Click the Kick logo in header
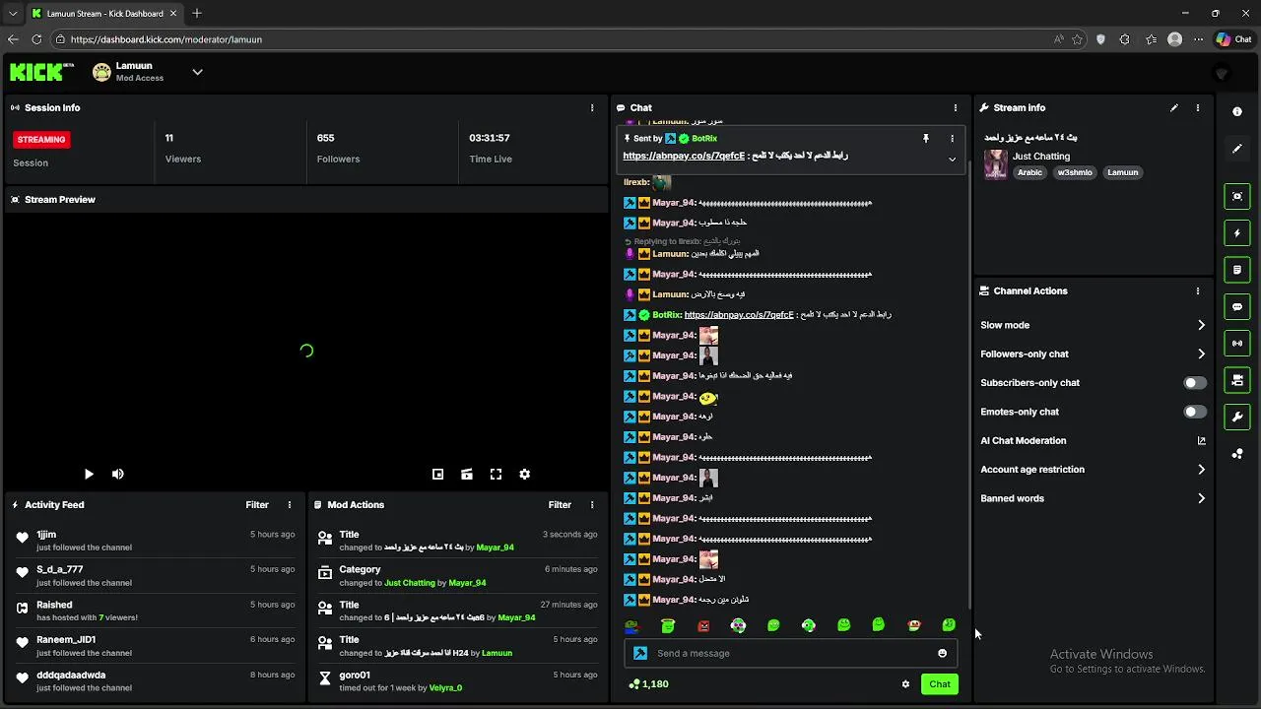 41,71
